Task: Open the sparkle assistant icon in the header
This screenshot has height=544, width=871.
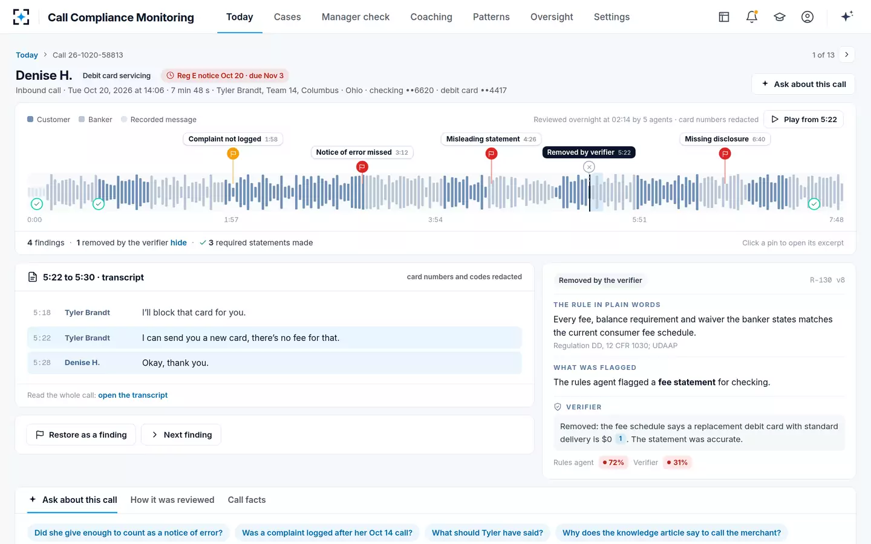Action: click(x=847, y=16)
